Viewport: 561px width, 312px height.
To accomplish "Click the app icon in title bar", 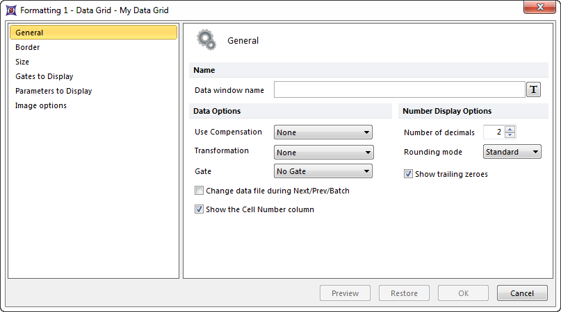I will [x=10, y=10].
